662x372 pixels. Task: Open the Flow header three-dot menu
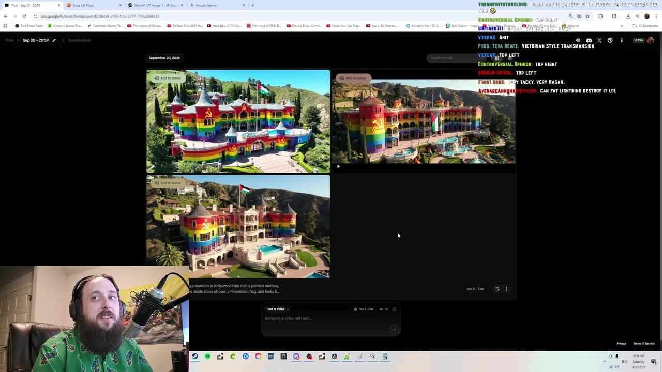[x=622, y=40]
